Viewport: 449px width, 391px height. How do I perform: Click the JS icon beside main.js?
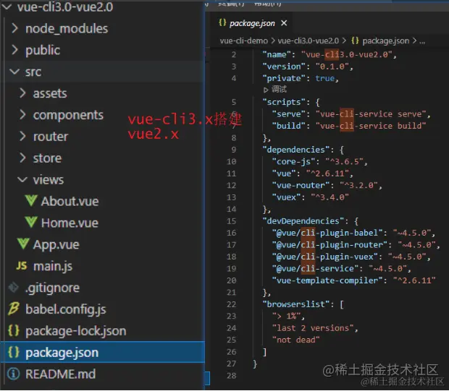pyautogui.click(x=22, y=266)
